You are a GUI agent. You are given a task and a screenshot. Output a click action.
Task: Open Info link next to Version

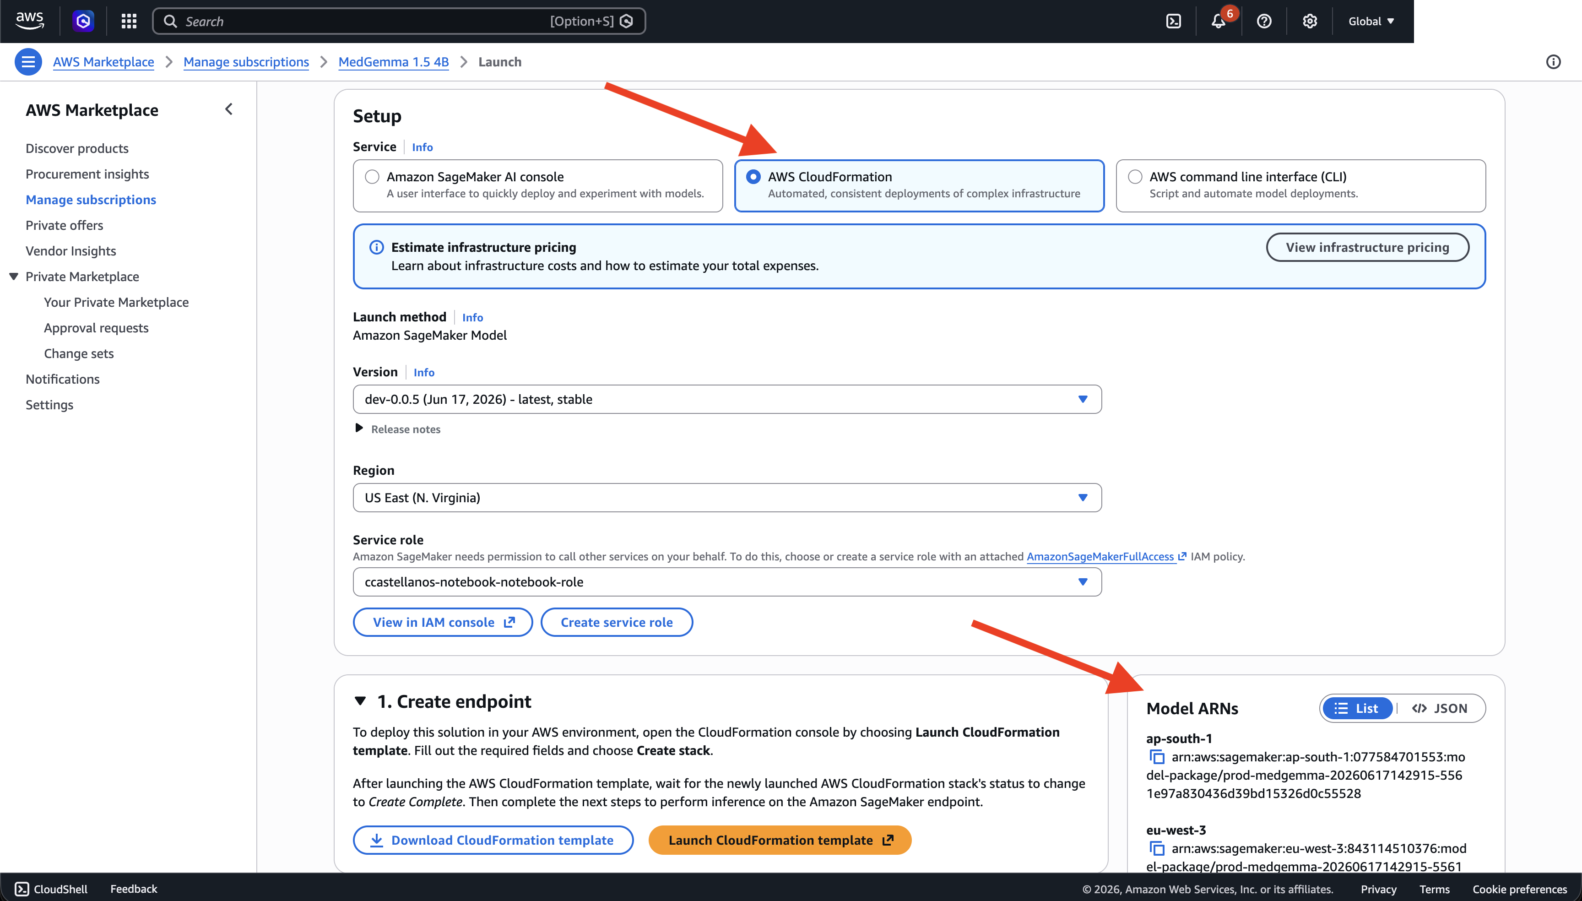[424, 373]
